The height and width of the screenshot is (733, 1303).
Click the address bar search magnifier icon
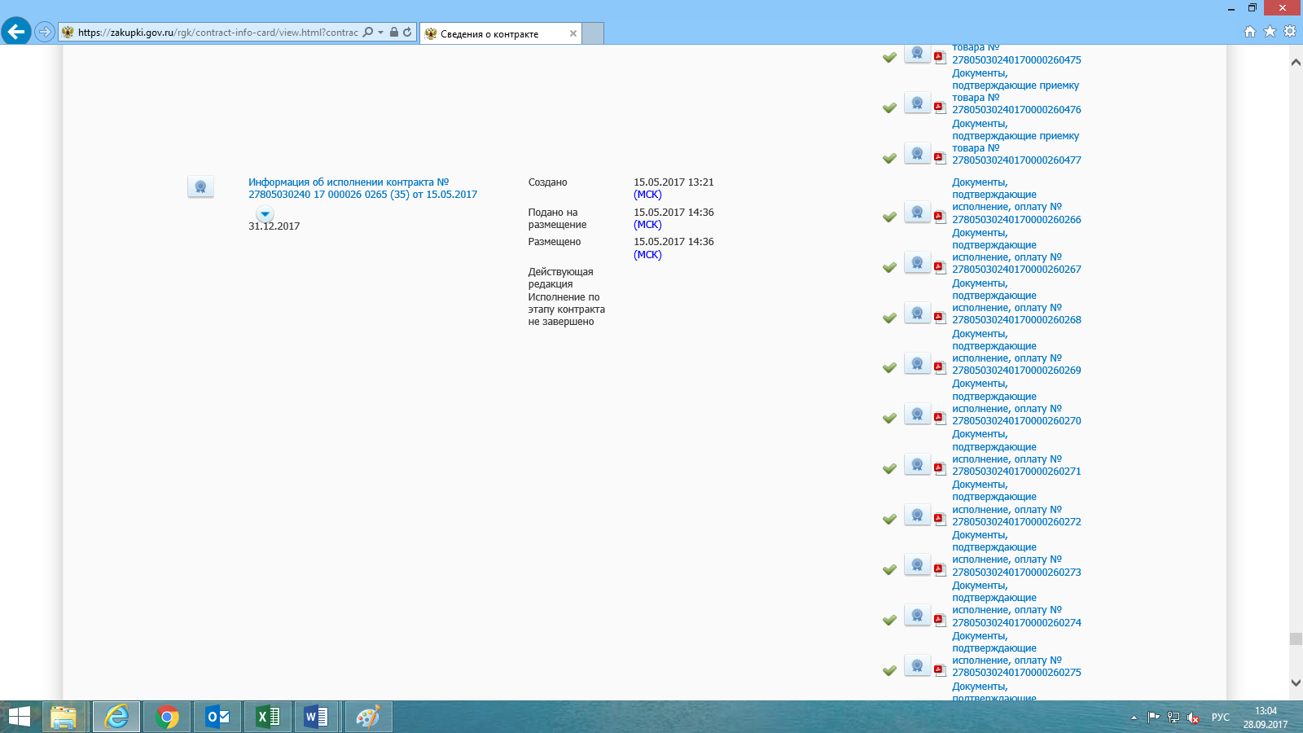[368, 33]
